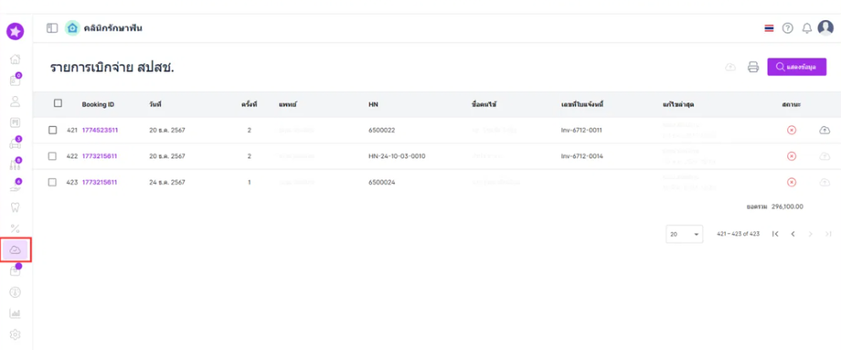841x350 pixels.
Task: Click the 421 – 423 of 423 text
Action: pos(738,234)
